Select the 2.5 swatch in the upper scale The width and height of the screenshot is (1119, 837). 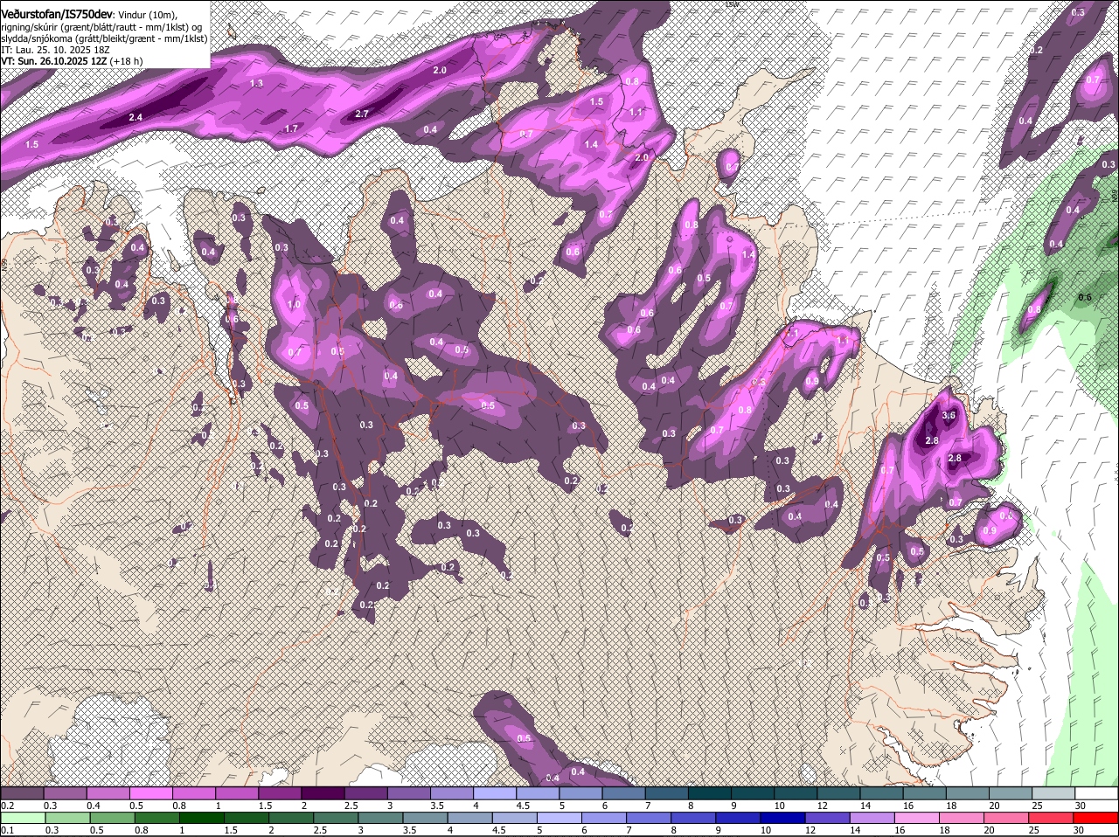[365, 792]
